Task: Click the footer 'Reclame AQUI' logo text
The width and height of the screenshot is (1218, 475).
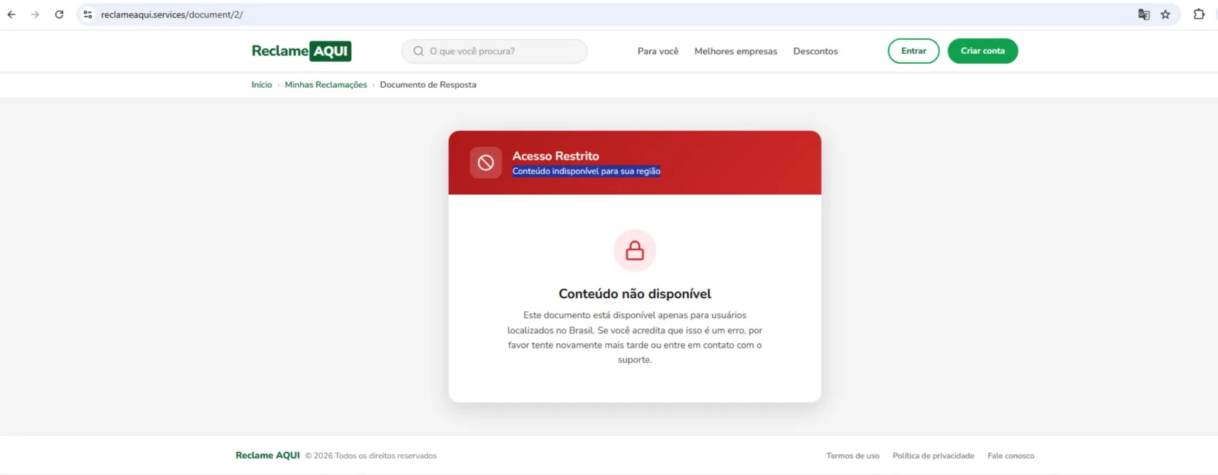Action: [268, 455]
